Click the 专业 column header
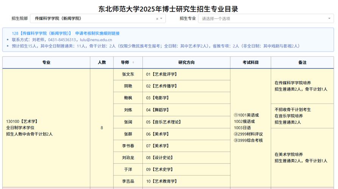 46,62
